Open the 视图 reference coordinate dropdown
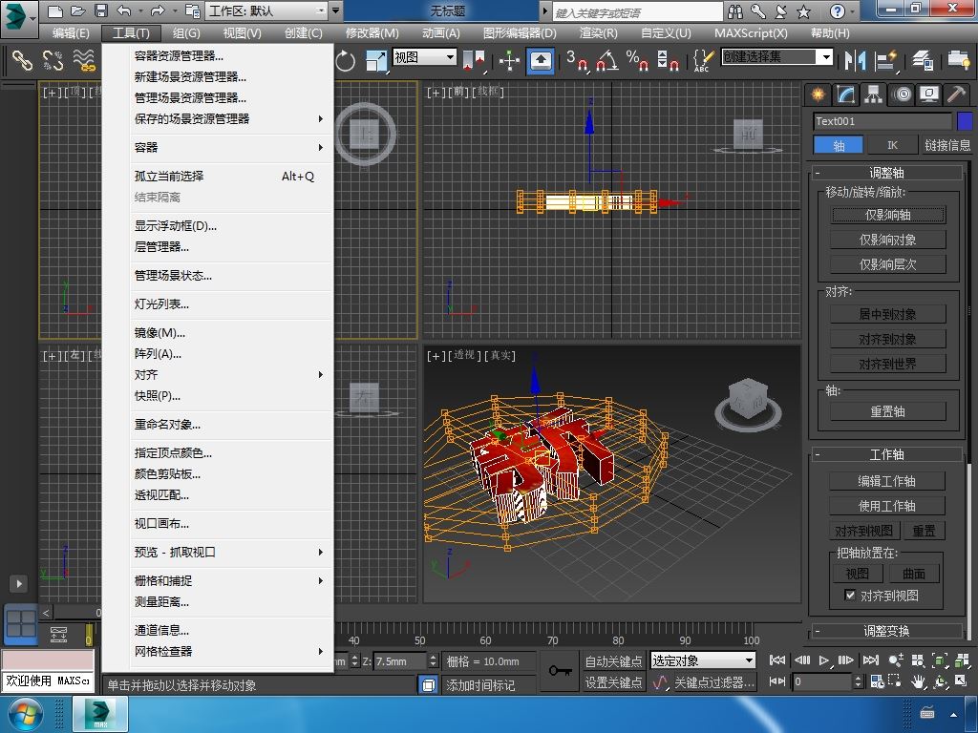The height and width of the screenshot is (733, 978). pyautogui.click(x=451, y=57)
